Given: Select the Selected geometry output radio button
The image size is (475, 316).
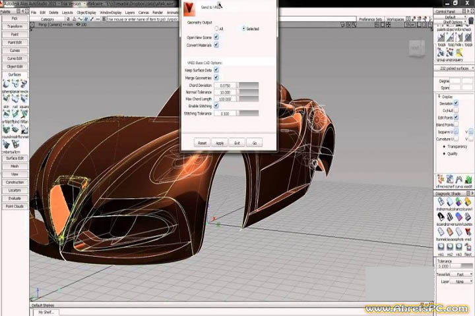Looking at the screenshot, I should 243,29.
